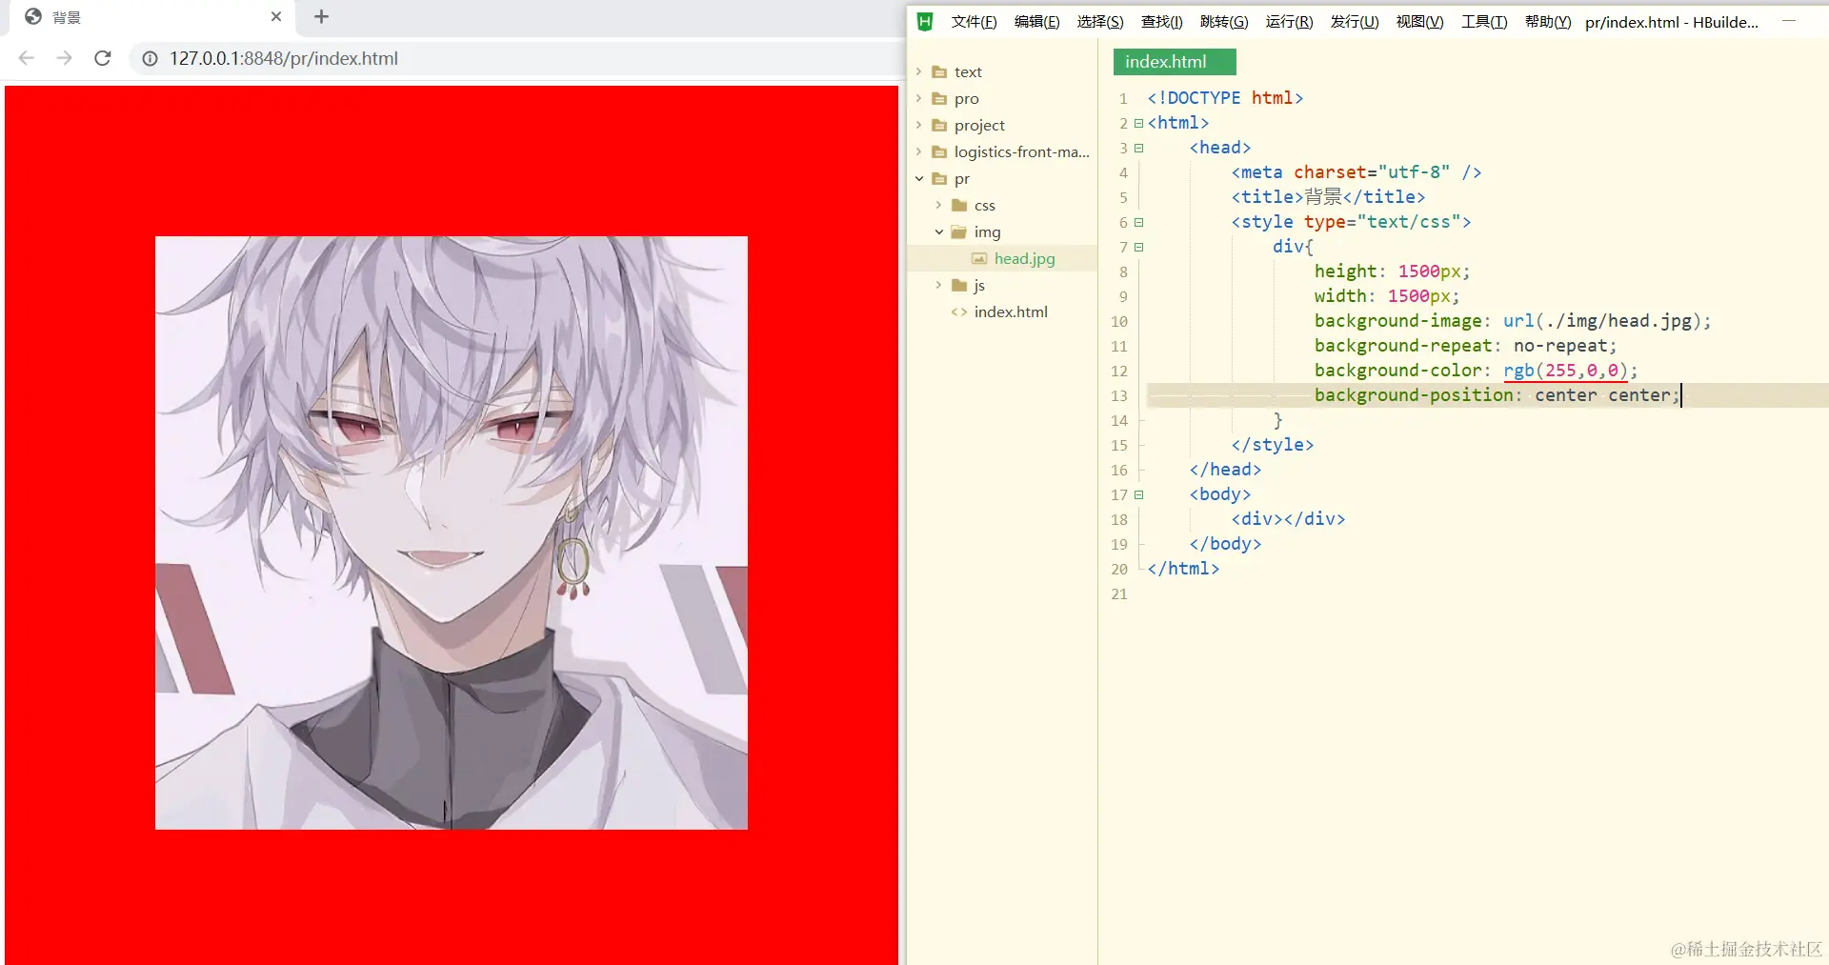The height and width of the screenshot is (965, 1829).
Task: Fold the head block on line 3
Action: coord(1138,148)
